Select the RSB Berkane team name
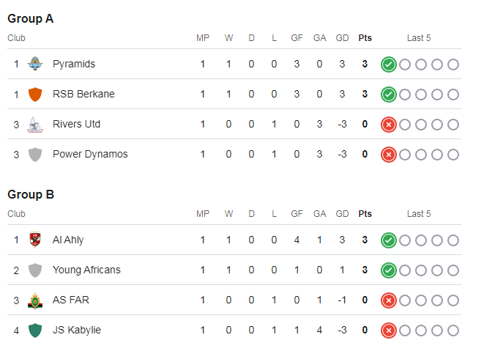Screen dimensions: 484x362 pos(83,95)
